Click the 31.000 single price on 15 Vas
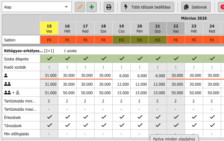 [x=49, y=76]
